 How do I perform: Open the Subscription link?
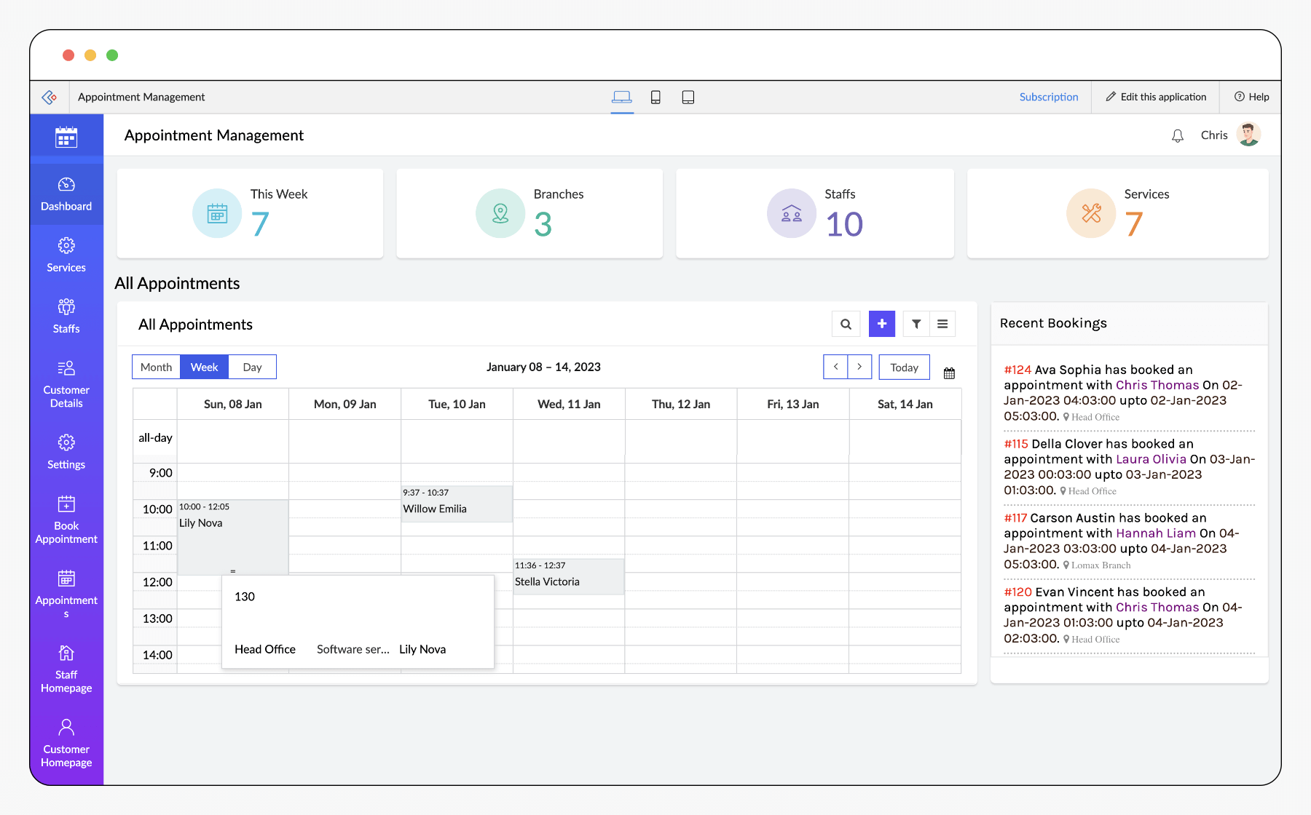coord(1048,98)
